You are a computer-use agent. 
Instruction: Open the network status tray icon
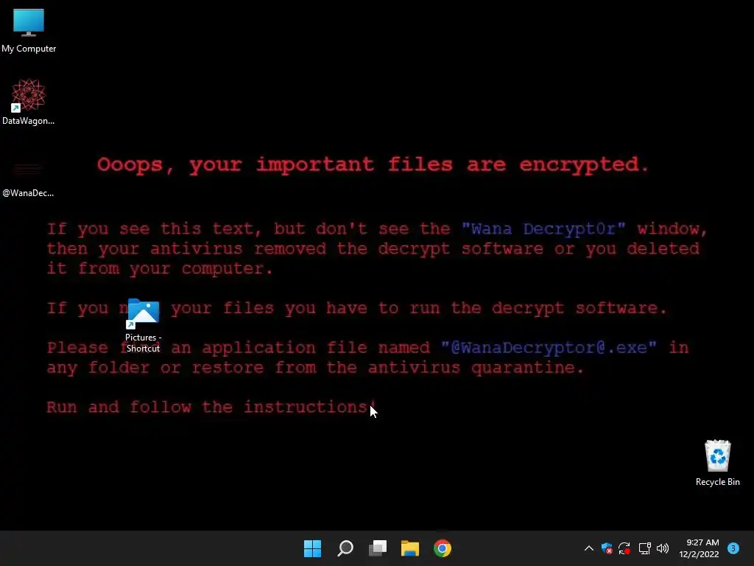pyautogui.click(x=644, y=548)
